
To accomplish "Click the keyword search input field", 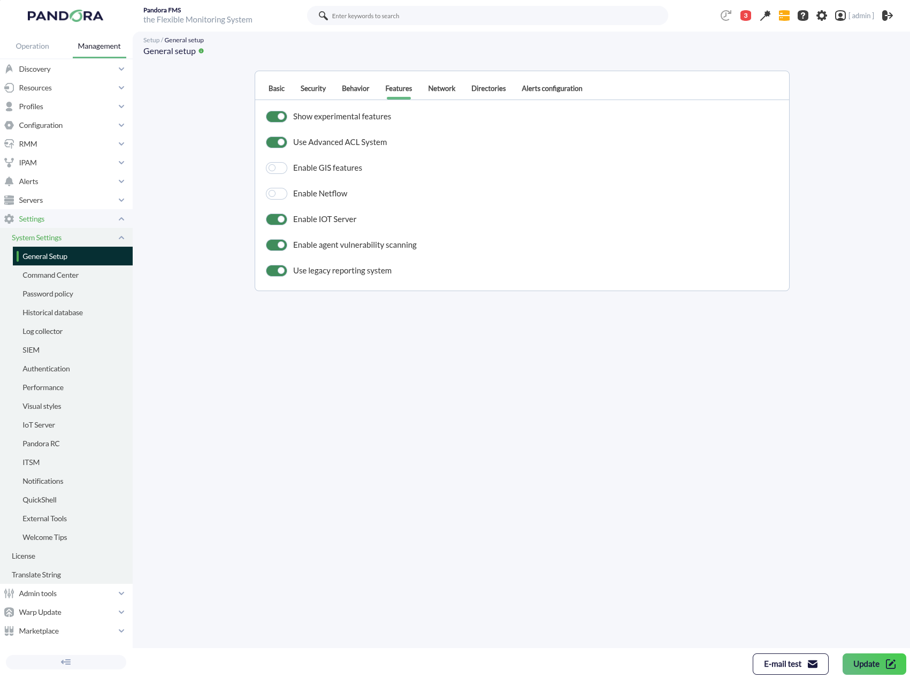I will pos(487,16).
